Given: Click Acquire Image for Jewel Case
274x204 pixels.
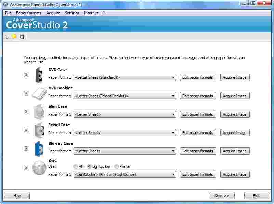Looking at the screenshot, I should (235, 133).
